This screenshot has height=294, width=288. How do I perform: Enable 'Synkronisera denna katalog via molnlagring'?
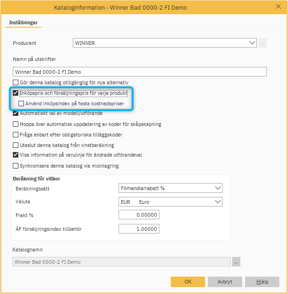tap(16, 166)
